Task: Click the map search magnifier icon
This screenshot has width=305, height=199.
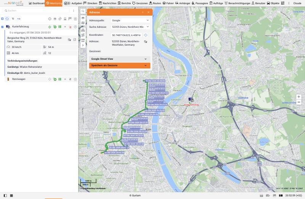Action: point(83,11)
